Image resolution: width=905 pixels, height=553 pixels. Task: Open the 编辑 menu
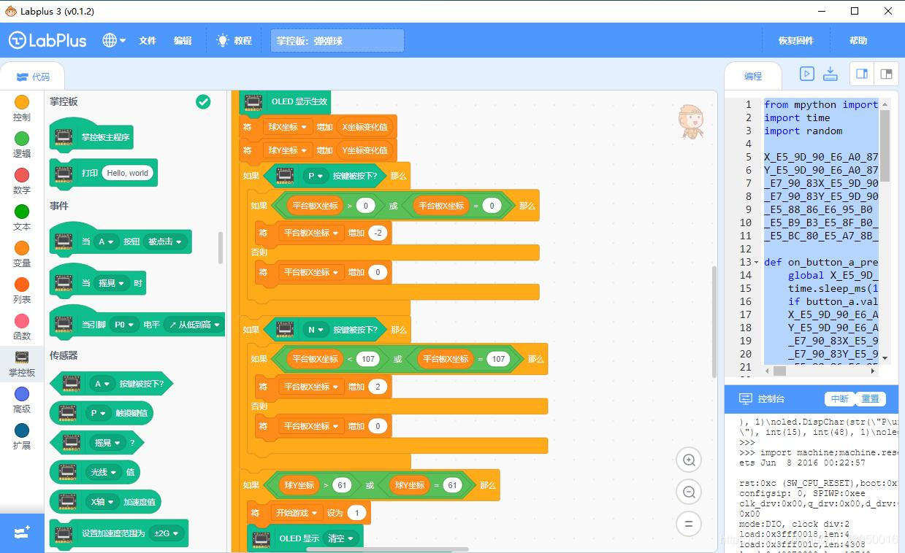[183, 41]
